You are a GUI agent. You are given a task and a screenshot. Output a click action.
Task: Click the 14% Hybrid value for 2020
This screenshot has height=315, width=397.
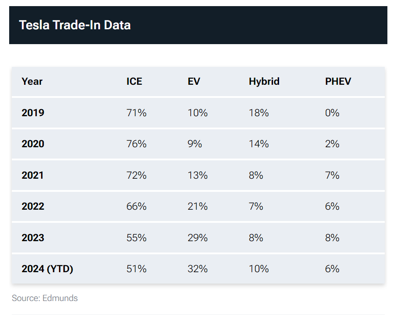pos(259,144)
